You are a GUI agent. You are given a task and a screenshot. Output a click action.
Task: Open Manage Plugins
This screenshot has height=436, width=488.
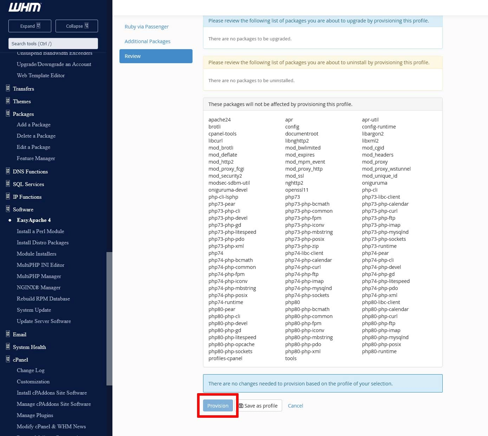[35, 415]
